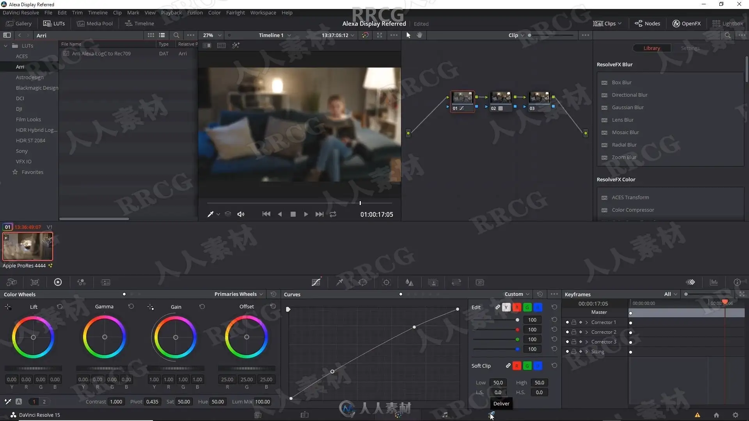Open the Curves palette icon

point(316,282)
